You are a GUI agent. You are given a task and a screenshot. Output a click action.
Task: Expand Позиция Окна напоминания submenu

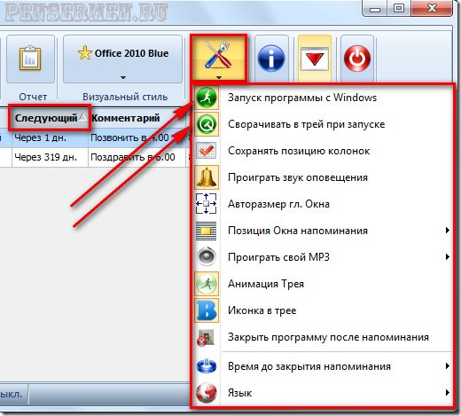[x=322, y=231]
